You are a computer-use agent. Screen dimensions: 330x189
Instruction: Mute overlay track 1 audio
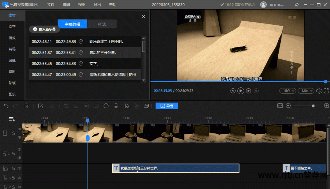pyautogui.click(x=19, y=158)
